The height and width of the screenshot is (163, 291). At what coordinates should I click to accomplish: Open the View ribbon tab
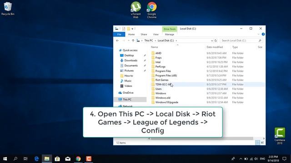(156, 34)
